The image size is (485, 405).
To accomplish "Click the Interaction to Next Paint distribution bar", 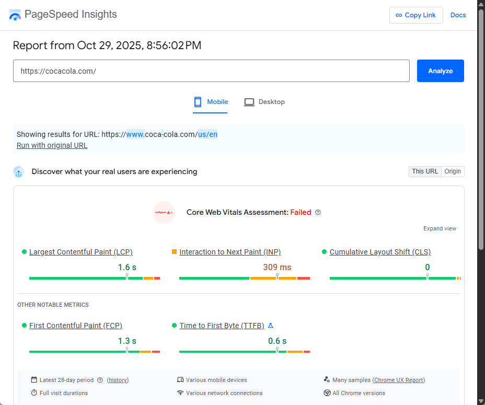I will tap(245, 278).
